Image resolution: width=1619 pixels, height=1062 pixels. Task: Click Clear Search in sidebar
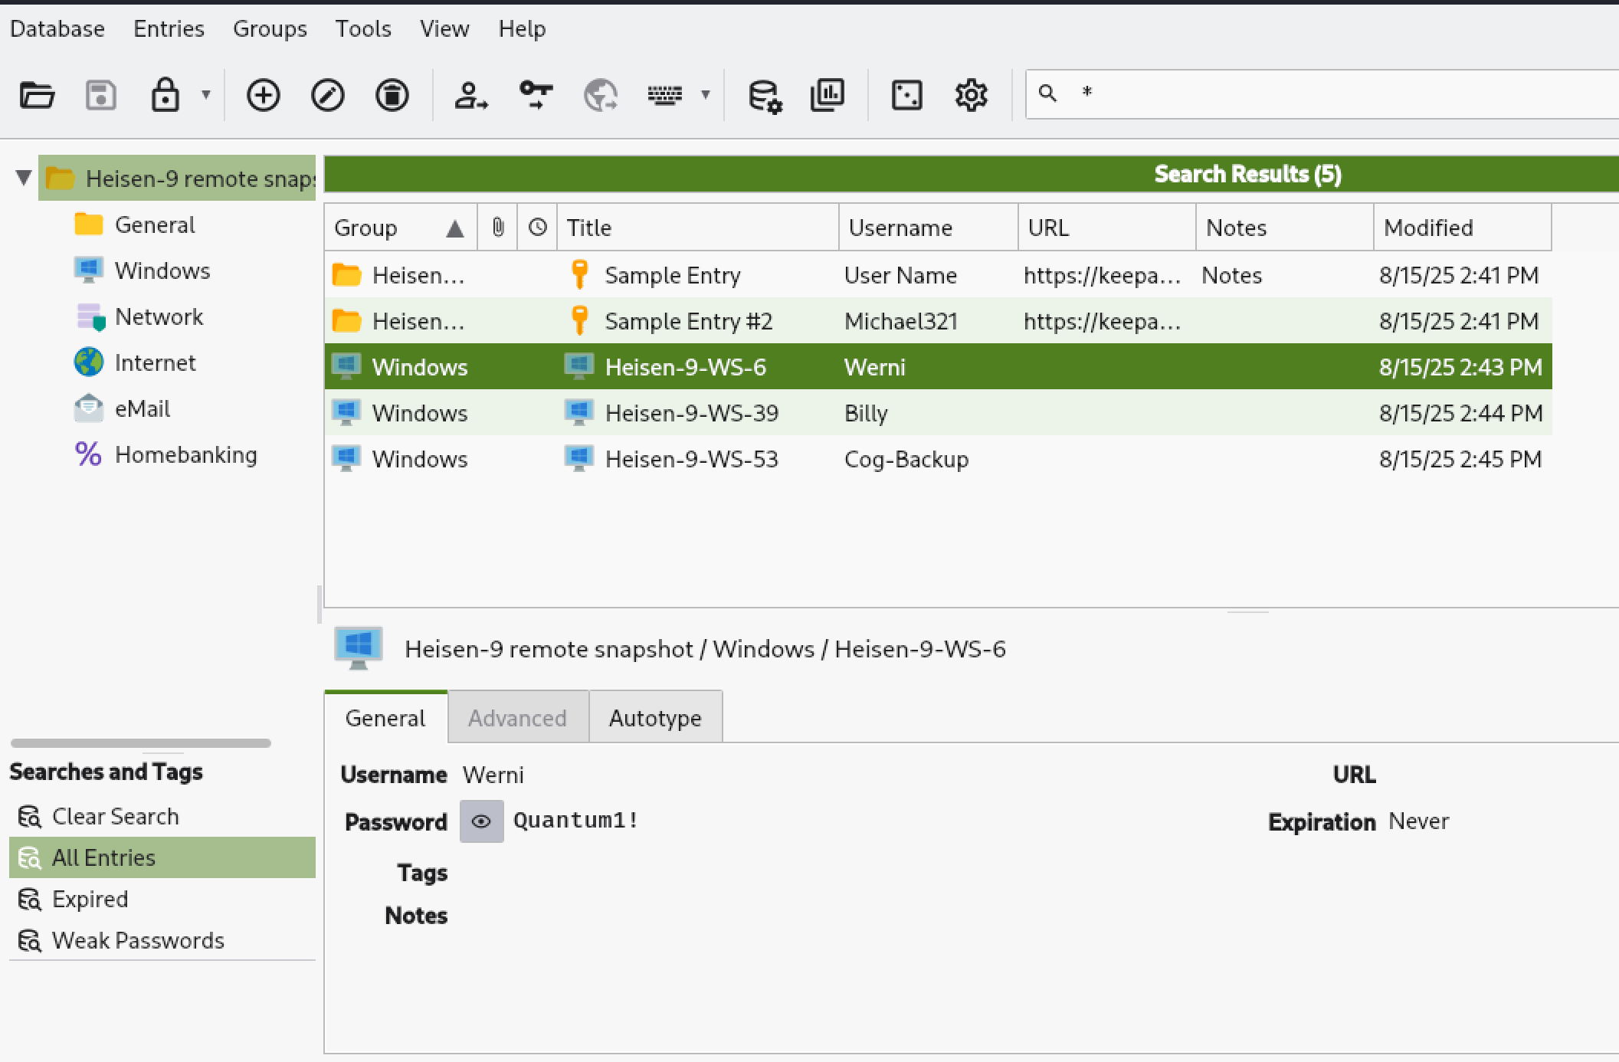pos(115,817)
